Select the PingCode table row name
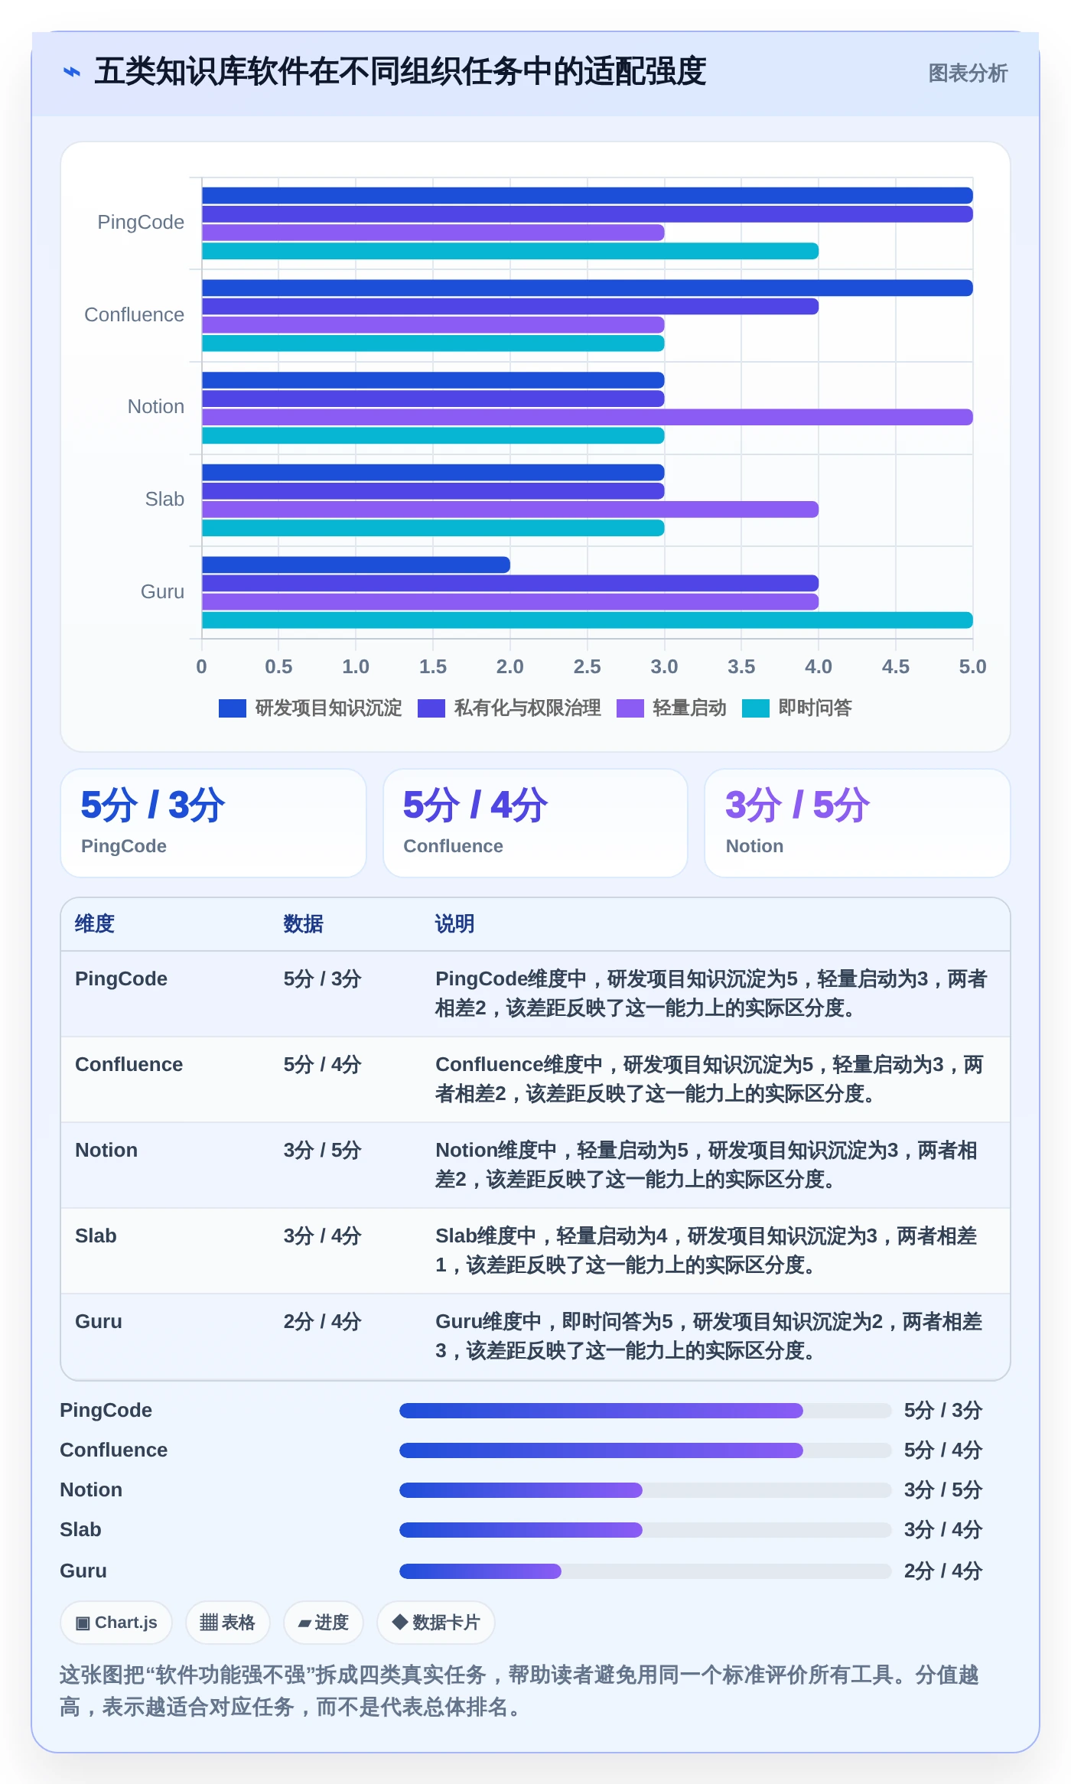The width and height of the screenshot is (1071, 1784). point(121,979)
